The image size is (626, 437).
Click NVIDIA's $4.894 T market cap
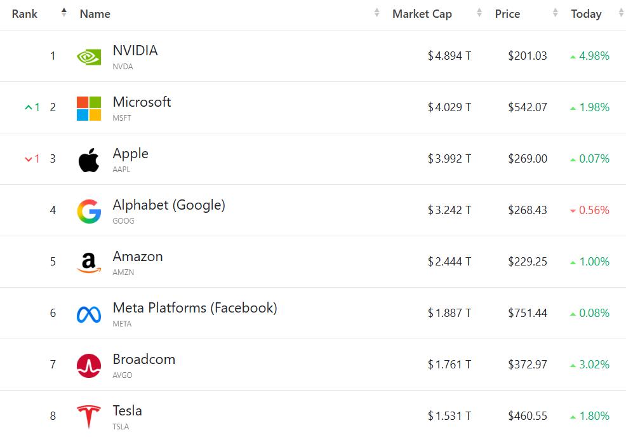coord(450,56)
